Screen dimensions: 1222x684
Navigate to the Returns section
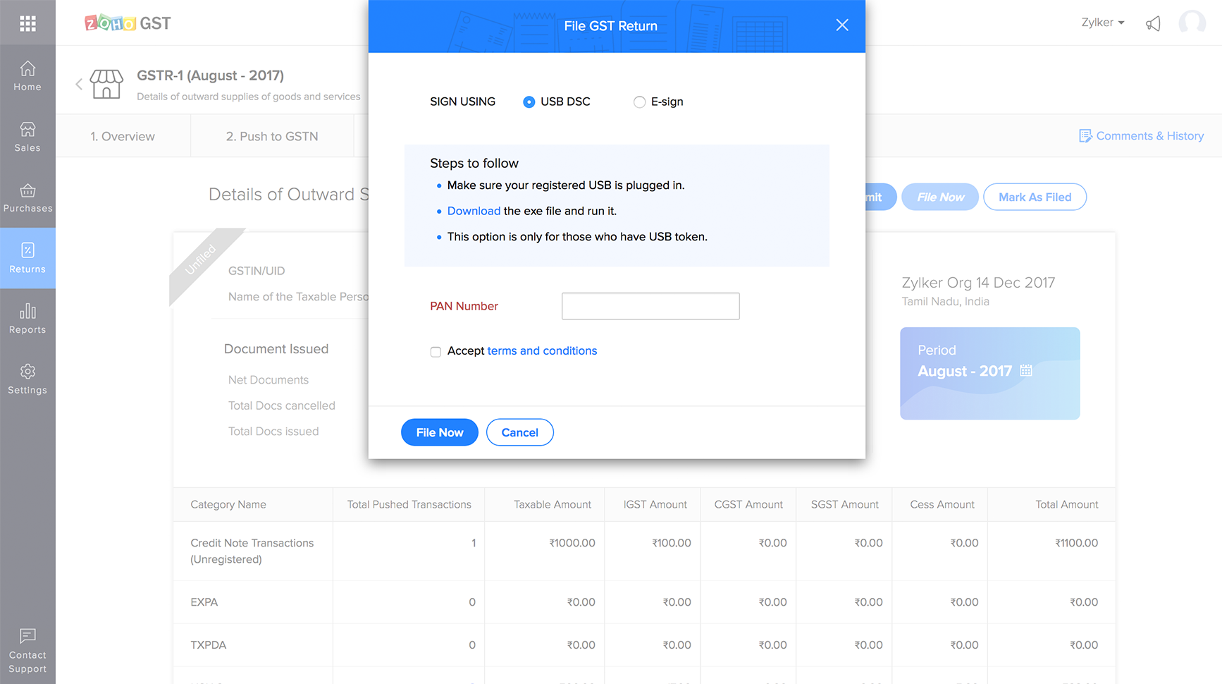(x=27, y=258)
